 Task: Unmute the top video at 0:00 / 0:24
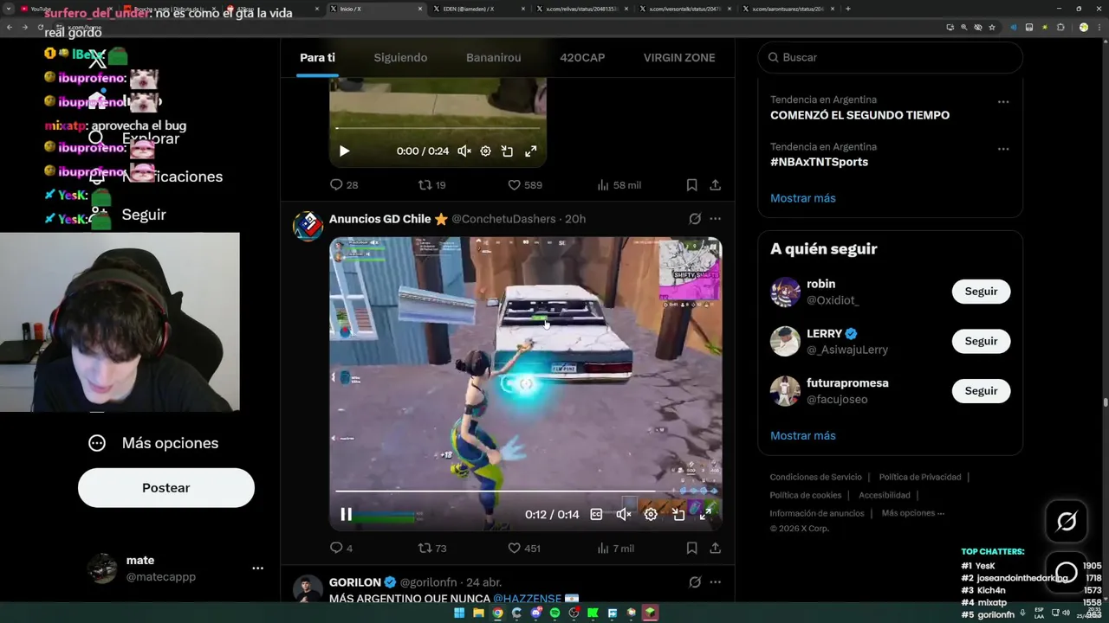click(x=464, y=151)
